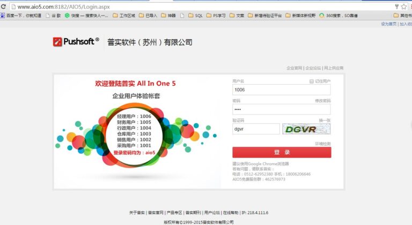412x225 pixels.
Task: Click the browser reload icon
Action: [3, 6]
